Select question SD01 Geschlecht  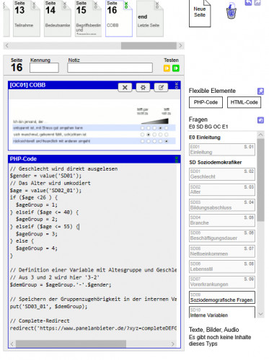[222, 174]
